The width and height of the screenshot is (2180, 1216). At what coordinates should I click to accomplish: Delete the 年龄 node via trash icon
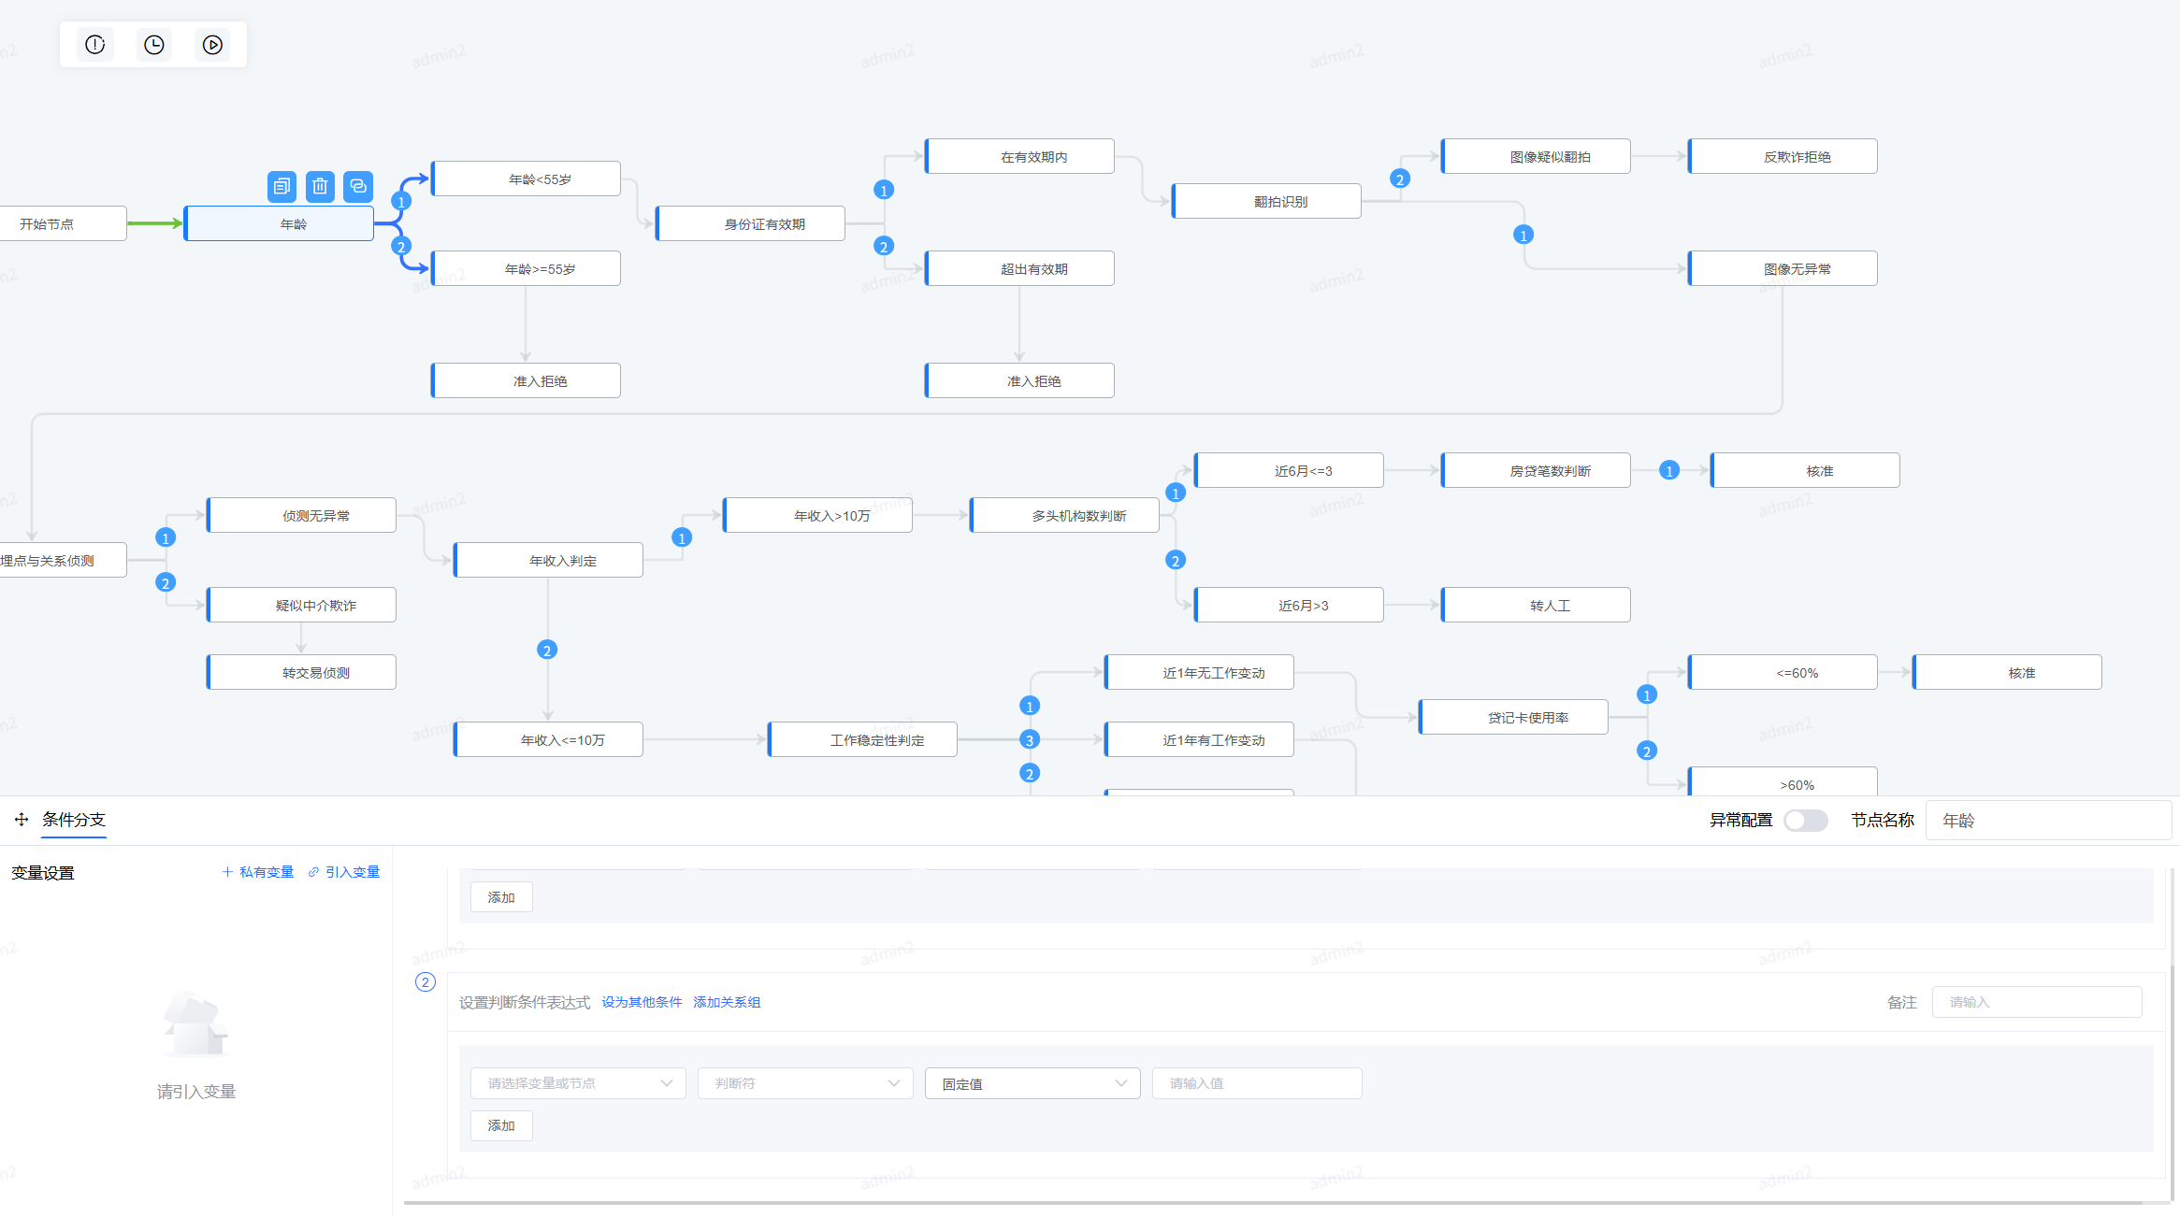[x=320, y=186]
